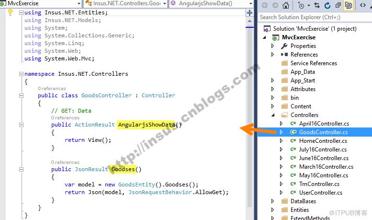The height and width of the screenshot is (220, 372).
Task: Click the April16Controller.cs C# file icon
Action: pyautogui.click(x=293, y=124)
